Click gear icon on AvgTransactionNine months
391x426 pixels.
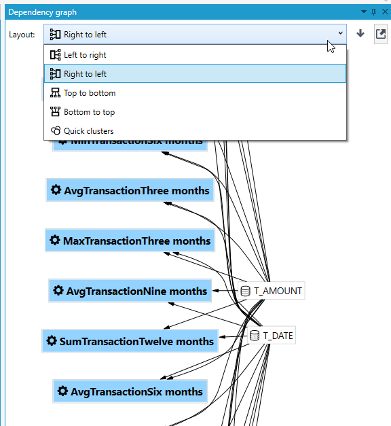tap(58, 290)
